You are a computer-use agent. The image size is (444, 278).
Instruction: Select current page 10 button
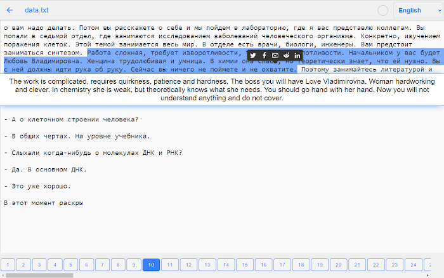(151, 265)
